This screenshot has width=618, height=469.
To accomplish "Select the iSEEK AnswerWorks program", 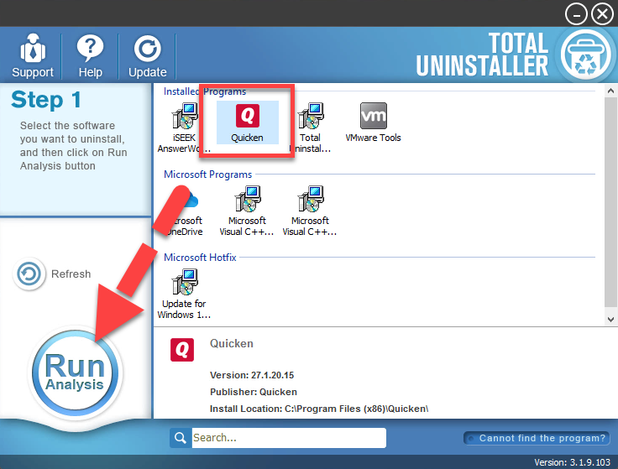I will 184,128.
